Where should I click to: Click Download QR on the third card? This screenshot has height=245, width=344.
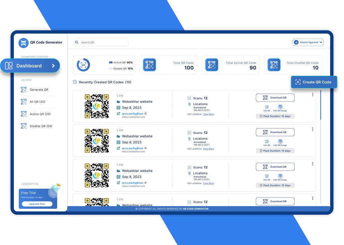click(x=275, y=167)
